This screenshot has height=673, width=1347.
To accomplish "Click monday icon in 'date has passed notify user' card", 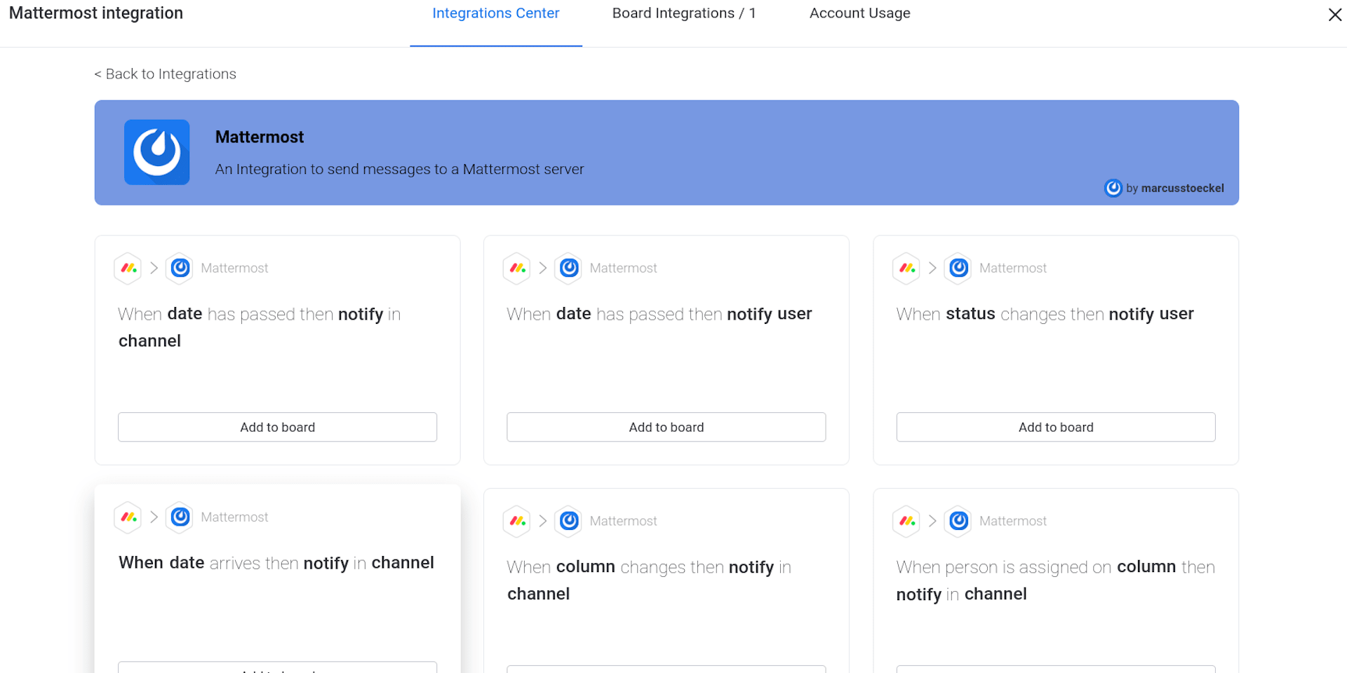I will (x=517, y=268).
